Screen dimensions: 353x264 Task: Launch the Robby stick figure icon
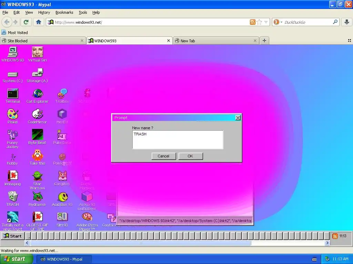click(x=13, y=159)
